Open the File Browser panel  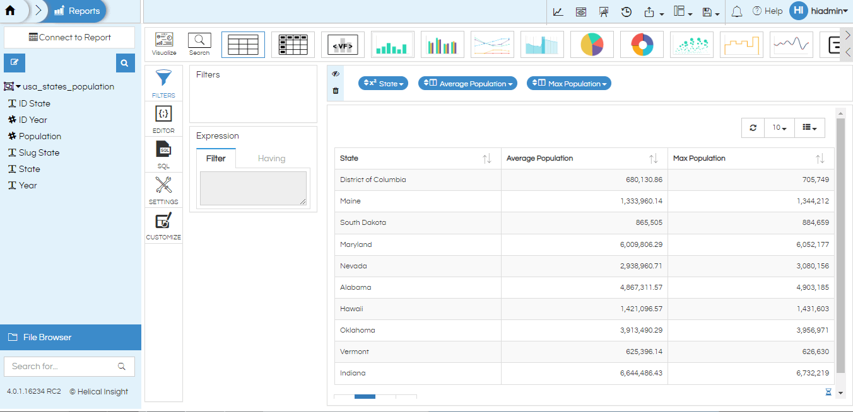point(71,337)
